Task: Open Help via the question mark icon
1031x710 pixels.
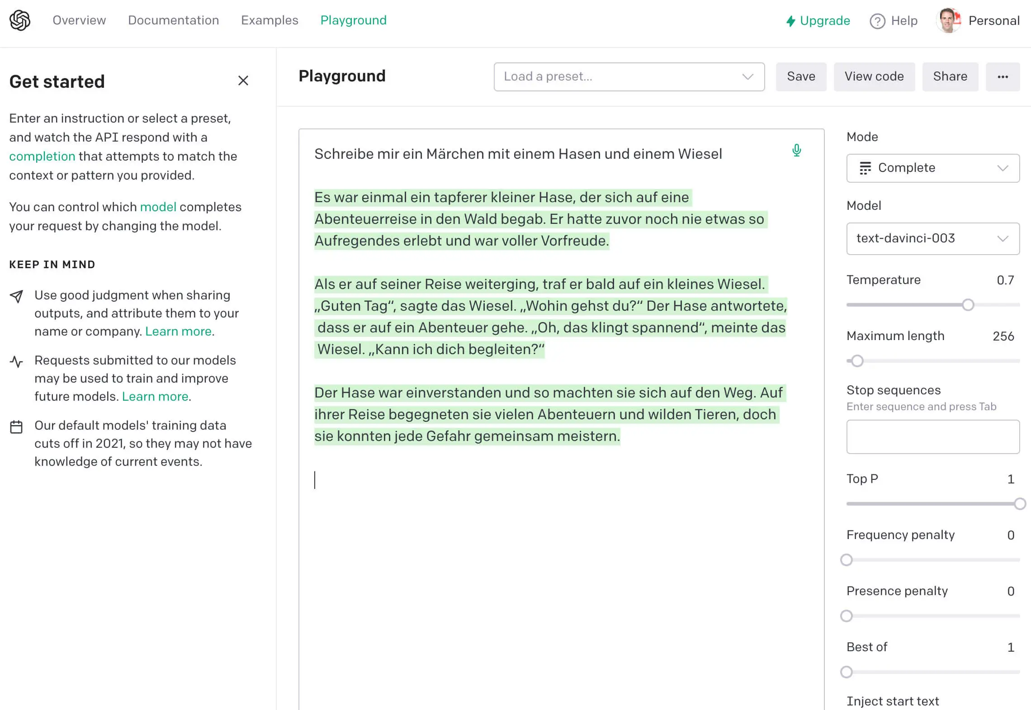Action: click(x=876, y=21)
